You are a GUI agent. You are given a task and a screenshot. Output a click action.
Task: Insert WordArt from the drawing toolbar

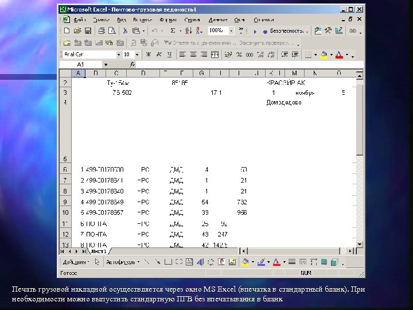click(x=200, y=262)
